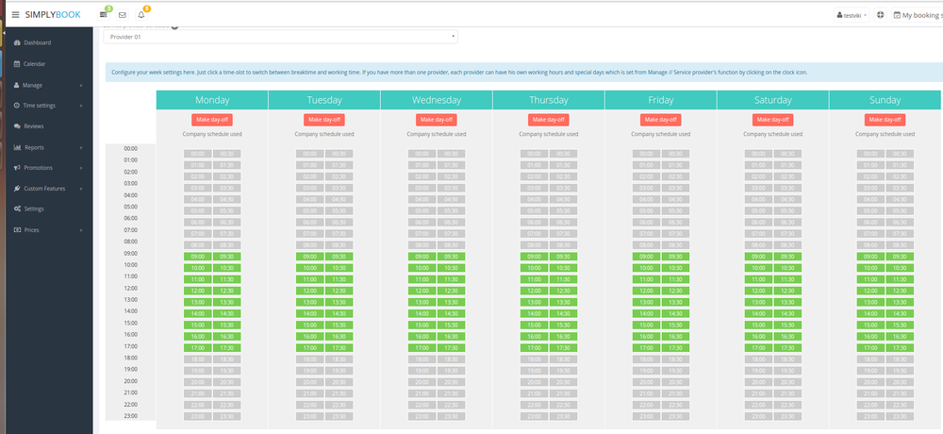Open the Provider 01 dropdown
The image size is (943, 434).
(280, 37)
